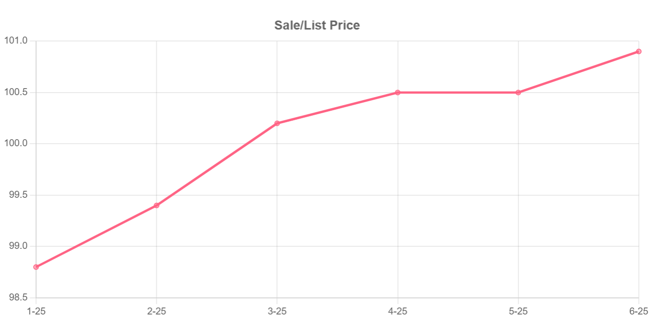653x322 pixels.
Task: Click the data point for 1-25
Action: (36, 267)
